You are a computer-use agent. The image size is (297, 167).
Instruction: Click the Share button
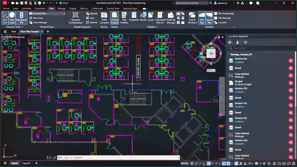pyautogui.click(x=63, y=3)
